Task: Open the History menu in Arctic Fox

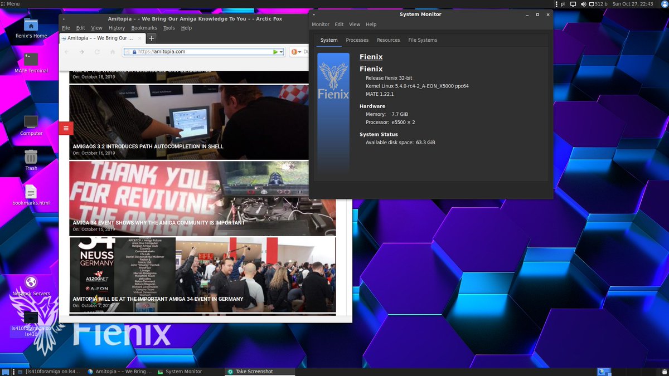Action: (117, 28)
